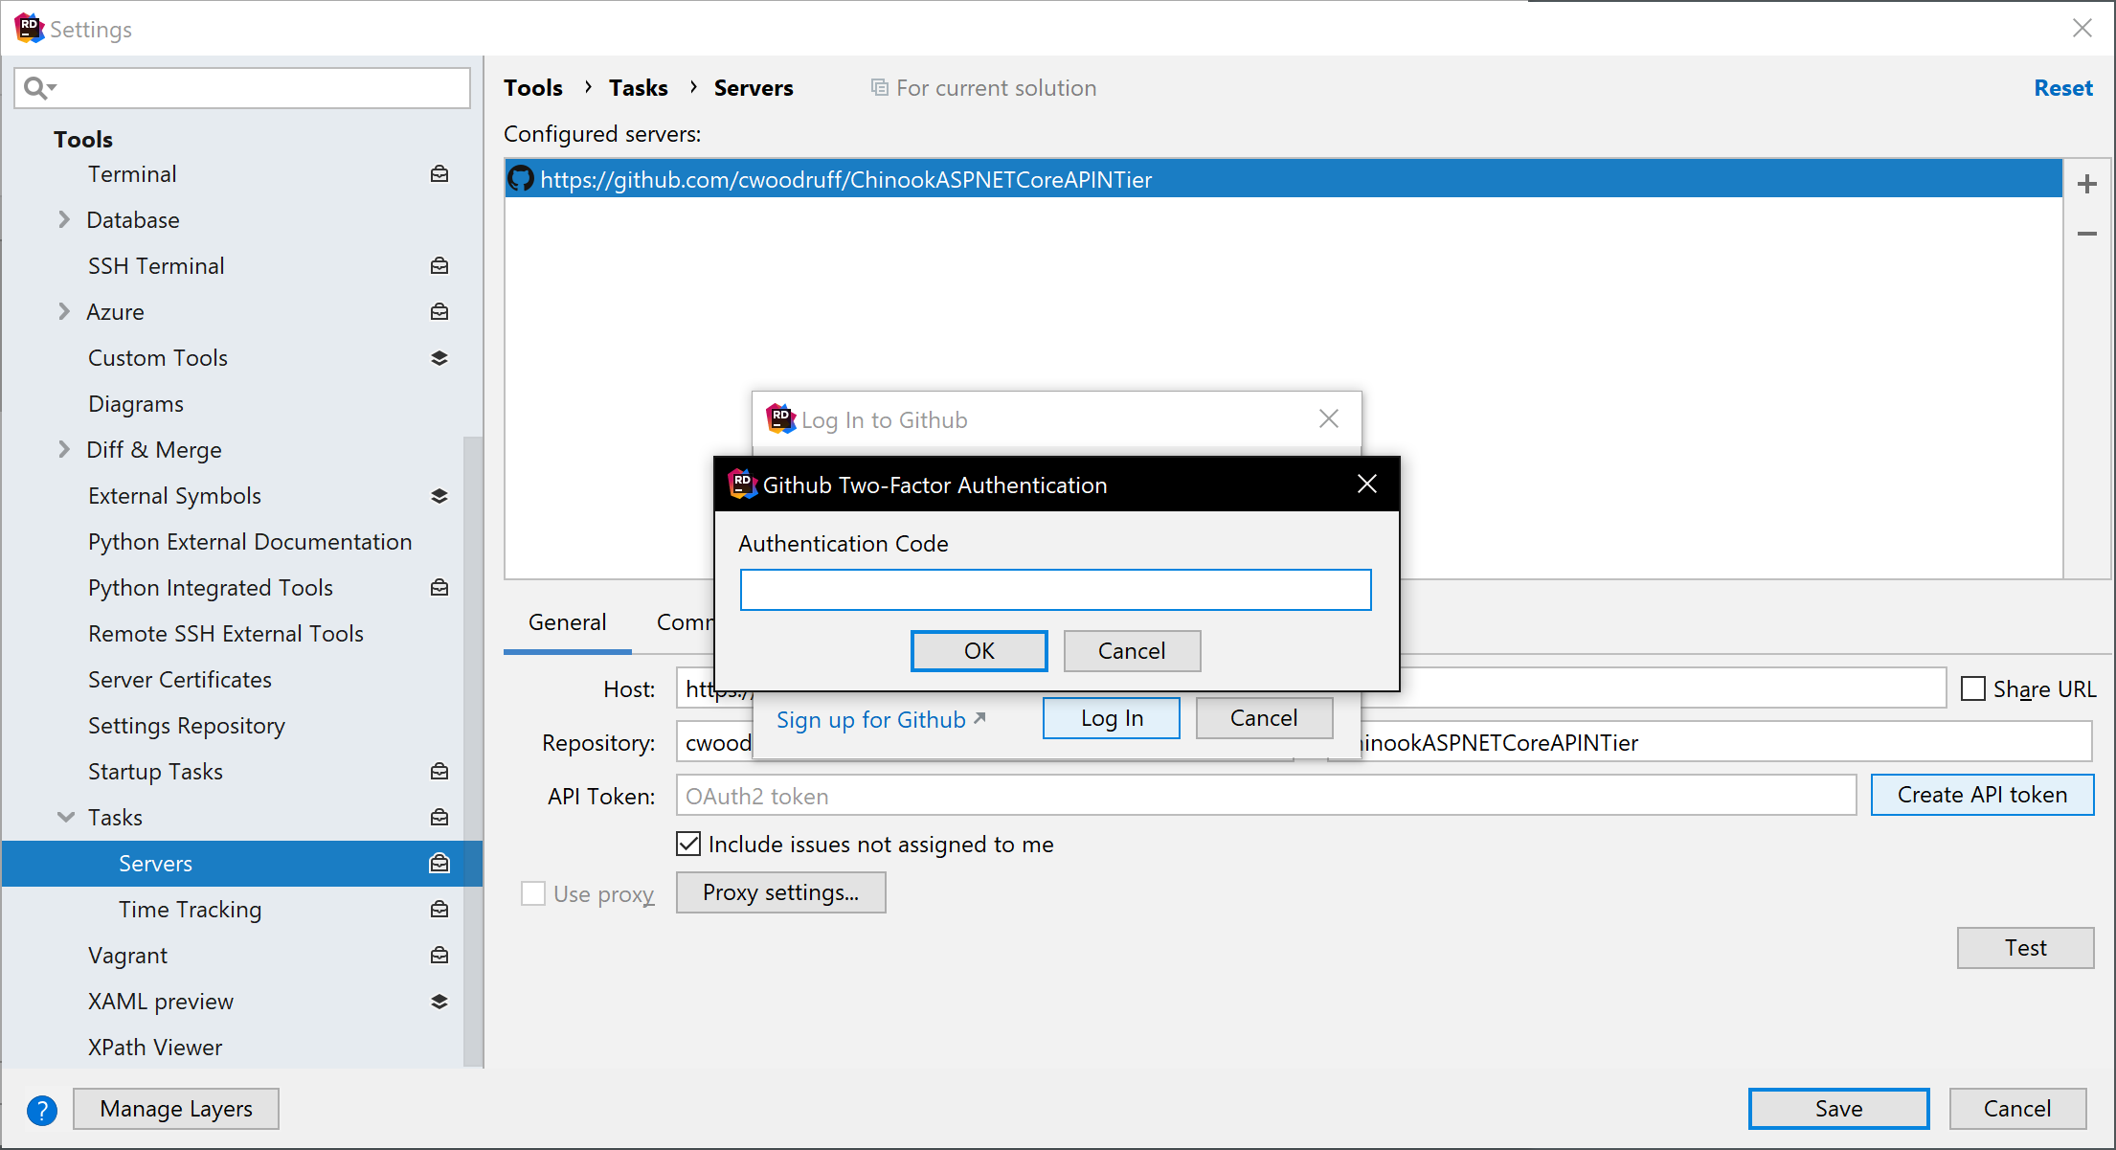The image size is (2116, 1150).
Task: Select Diagrams in the tree
Action: (136, 404)
